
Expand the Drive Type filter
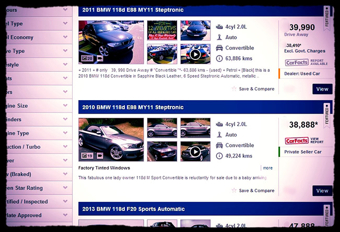pyautogui.click(x=39, y=51)
